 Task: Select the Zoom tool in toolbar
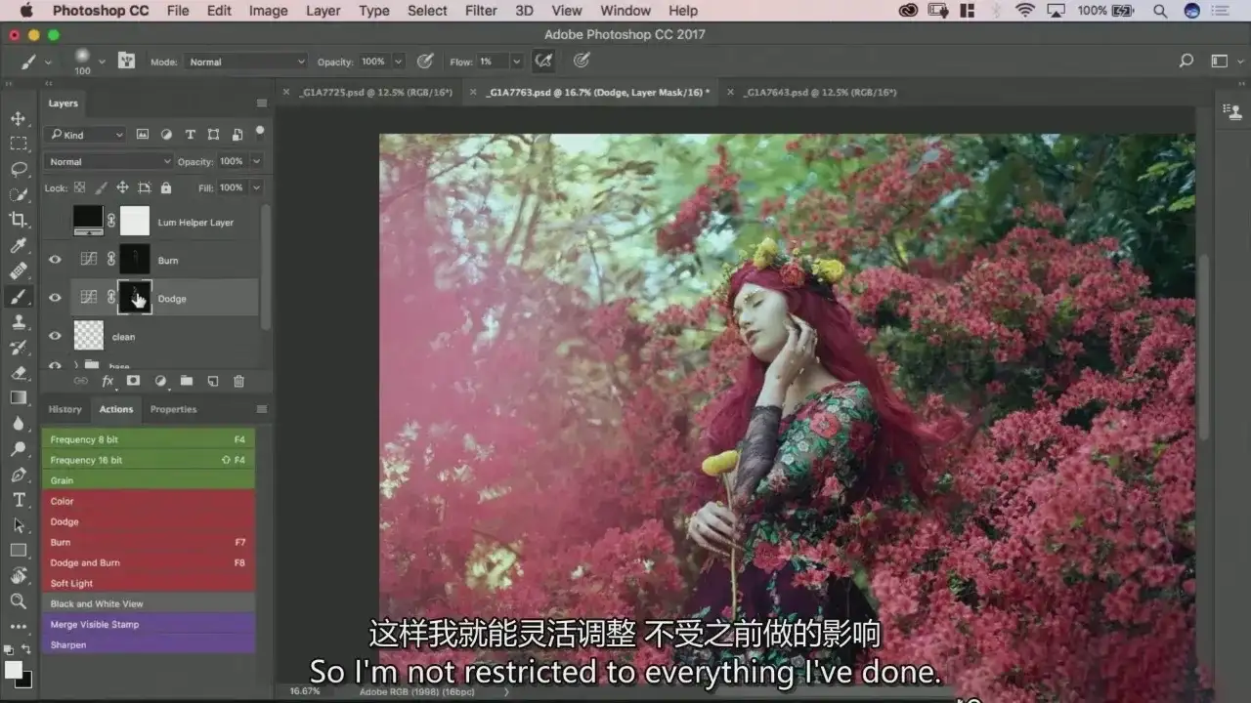[x=19, y=601]
